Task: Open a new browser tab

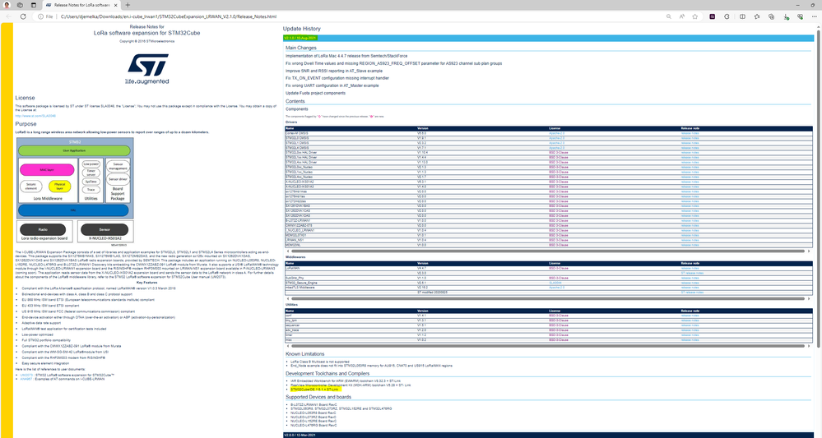Action: pyautogui.click(x=128, y=5)
